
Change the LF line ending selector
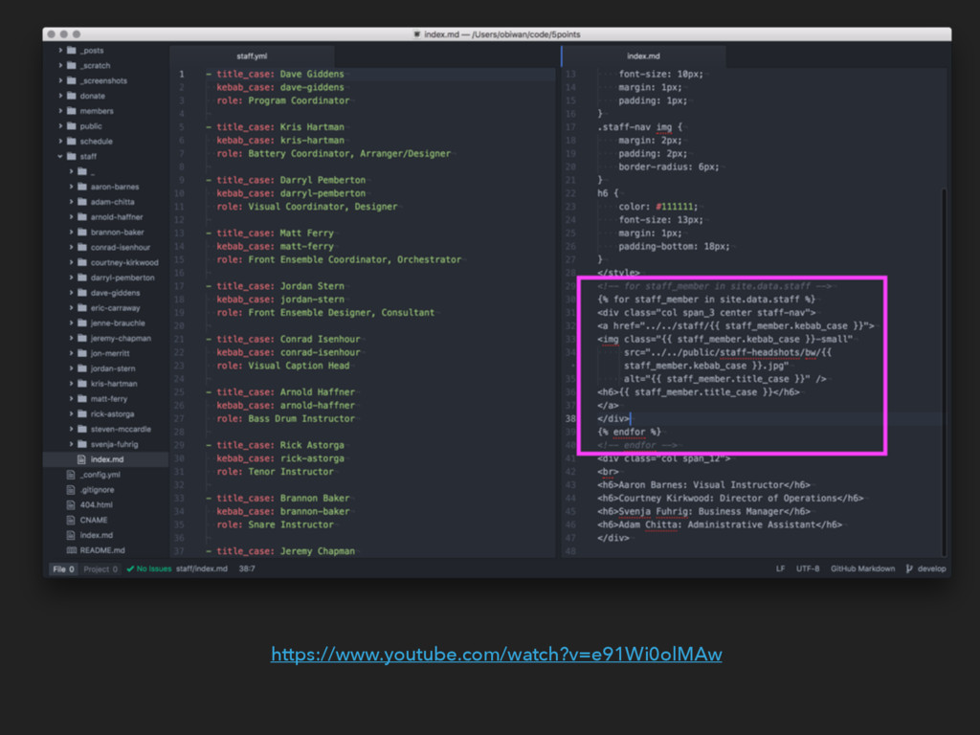pyautogui.click(x=780, y=568)
